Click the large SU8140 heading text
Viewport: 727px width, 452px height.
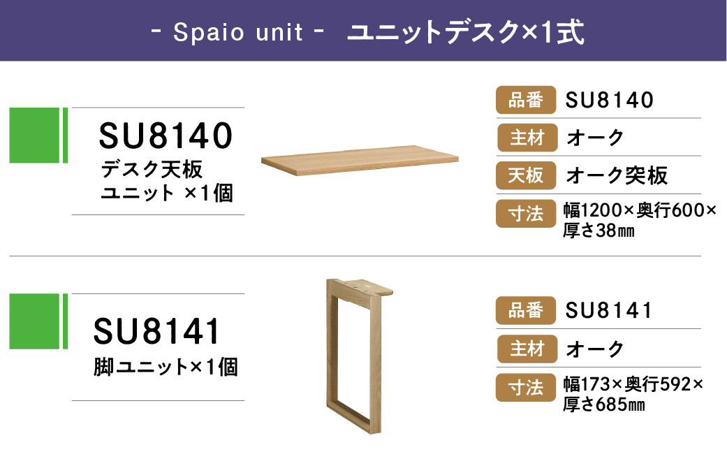pyautogui.click(x=166, y=136)
